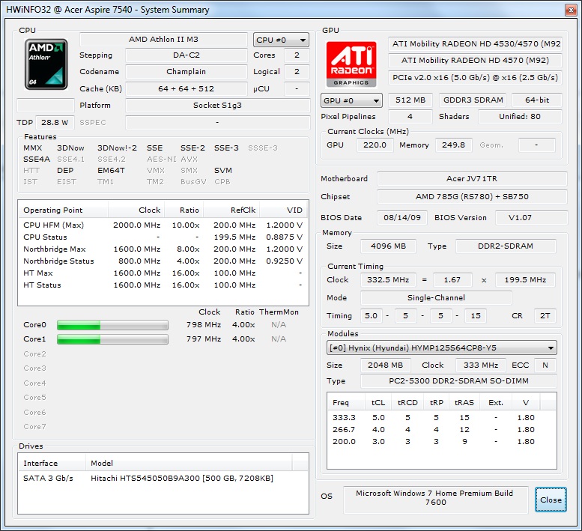This screenshot has height=531, width=582.
Task: Select the AMD Athlon II M3 name field
Action: pos(163,40)
